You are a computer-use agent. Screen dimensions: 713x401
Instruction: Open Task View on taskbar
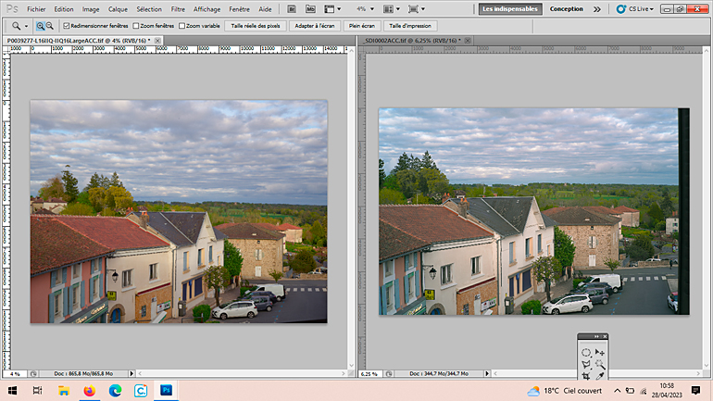[x=38, y=391]
